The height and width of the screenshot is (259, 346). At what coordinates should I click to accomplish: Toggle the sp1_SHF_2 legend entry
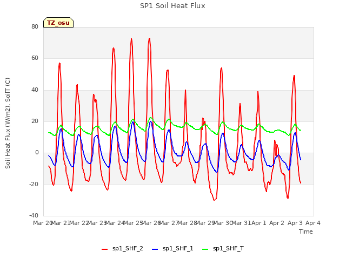click(122, 248)
